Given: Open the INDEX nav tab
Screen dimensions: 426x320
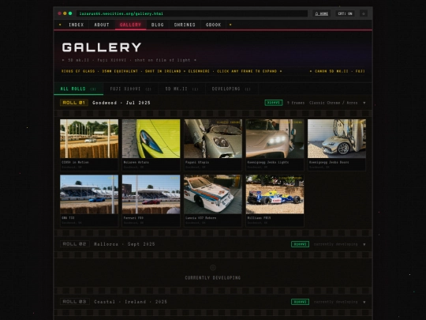Looking at the screenshot, I should (x=77, y=24).
